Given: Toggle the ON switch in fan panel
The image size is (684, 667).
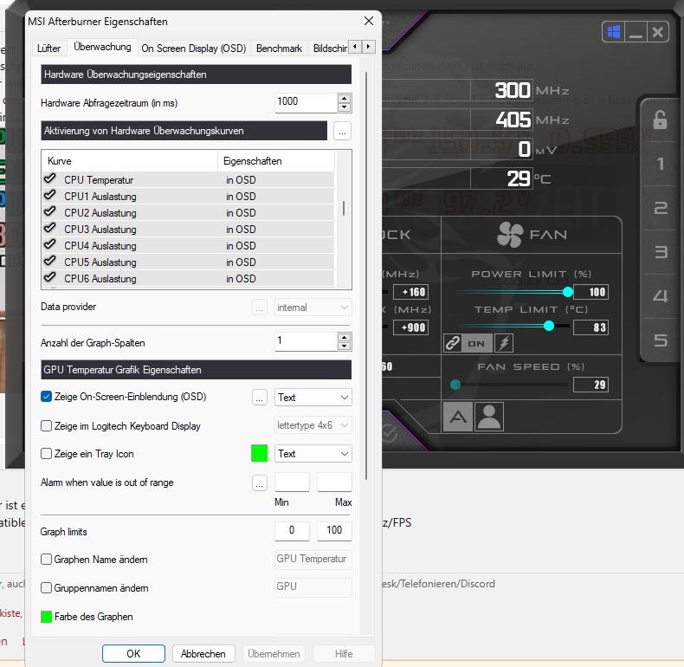Looking at the screenshot, I should [476, 343].
